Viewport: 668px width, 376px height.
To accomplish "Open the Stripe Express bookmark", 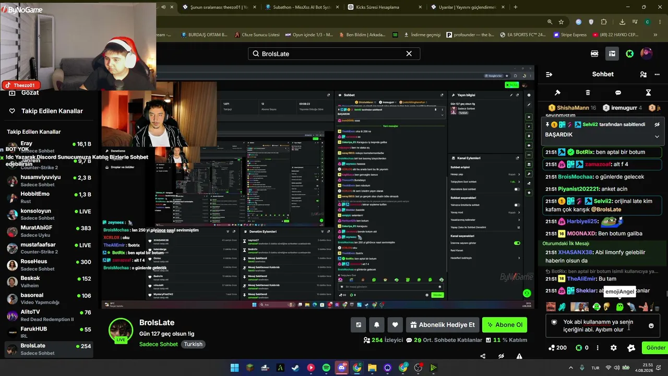I will click(x=570, y=35).
